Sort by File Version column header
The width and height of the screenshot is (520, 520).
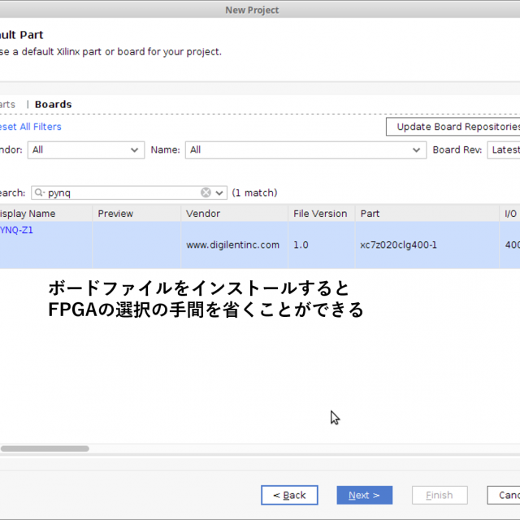(x=320, y=214)
